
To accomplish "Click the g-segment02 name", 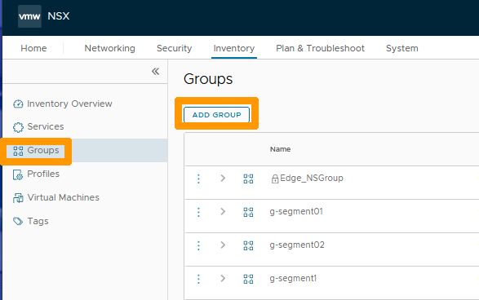I will click(x=297, y=245).
